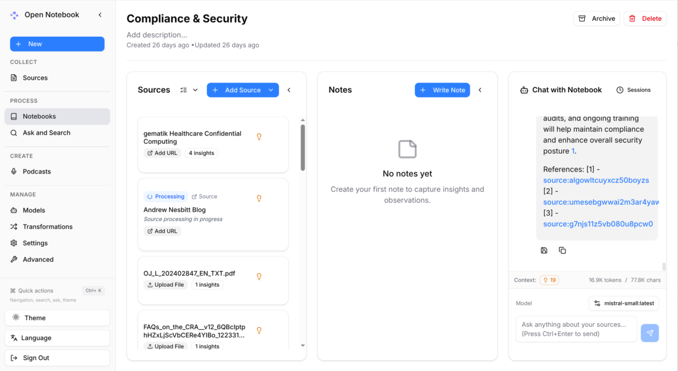Viewport: 678px width, 371px height.
Task: Click the Write Note button
Action: coord(442,90)
